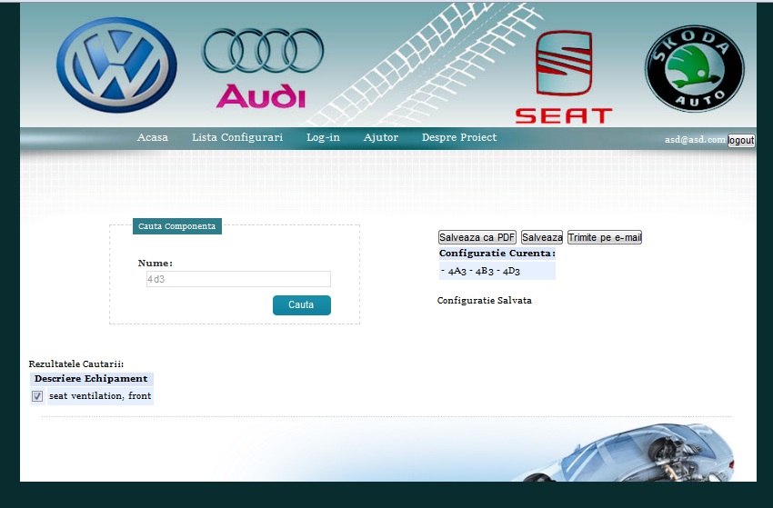Image resolution: width=773 pixels, height=508 pixels.
Task: Click the Cauta Componenta panel title
Action: pyautogui.click(x=177, y=226)
